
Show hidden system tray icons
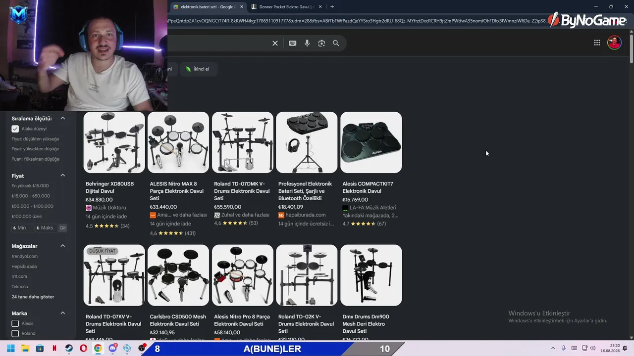[x=553, y=348]
